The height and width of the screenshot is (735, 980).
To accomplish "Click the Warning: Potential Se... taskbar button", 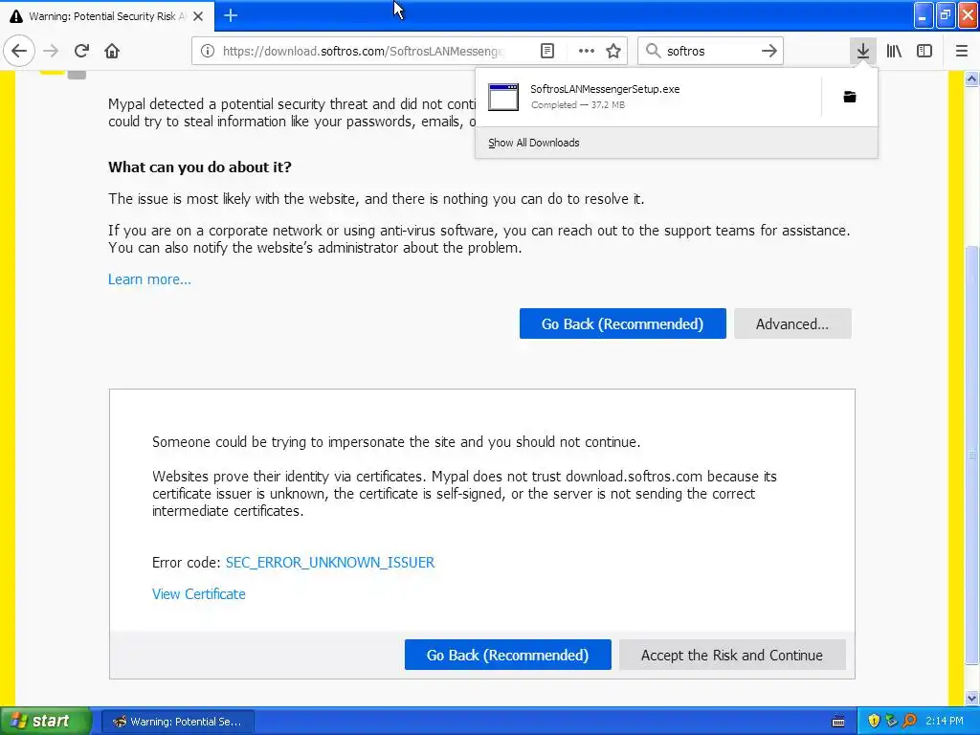I will (x=177, y=722).
